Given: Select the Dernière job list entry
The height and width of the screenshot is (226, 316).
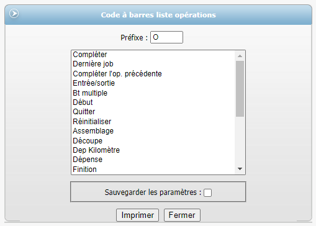Looking at the screenshot, I should coord(153,64).
